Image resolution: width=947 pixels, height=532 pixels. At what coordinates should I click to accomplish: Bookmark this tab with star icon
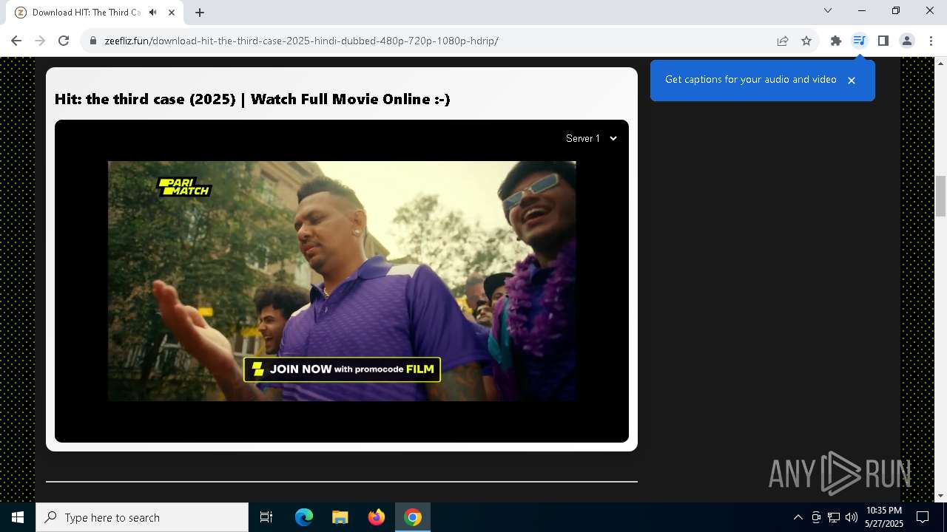(x=806, y=41)
